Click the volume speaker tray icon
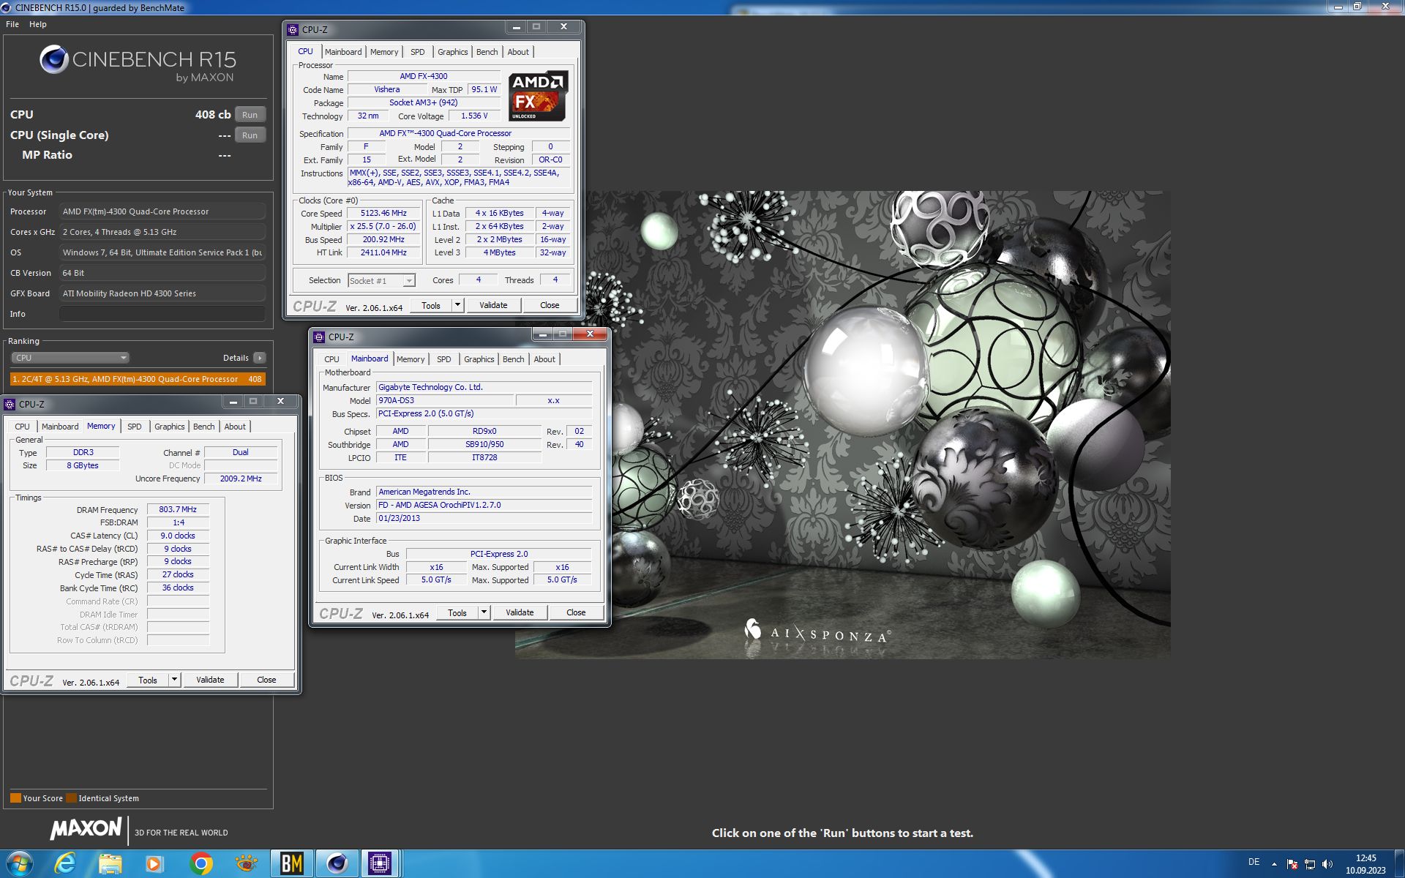The height and width of the screenshot is (878, 1405). click(1327, 864)
